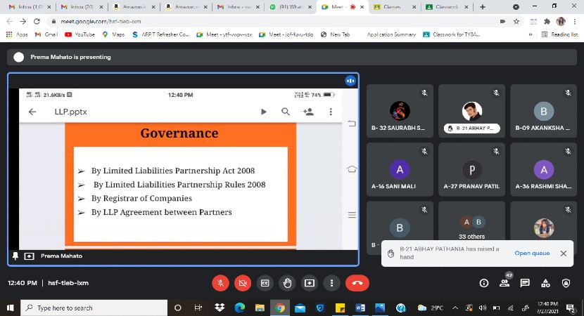Click Open queue in raised-hand notification
The width and height of the screenshot is (584, 316).
pos(532,253)
